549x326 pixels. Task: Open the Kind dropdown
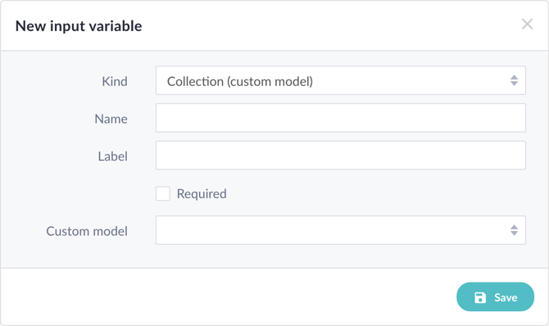[341, 80]
